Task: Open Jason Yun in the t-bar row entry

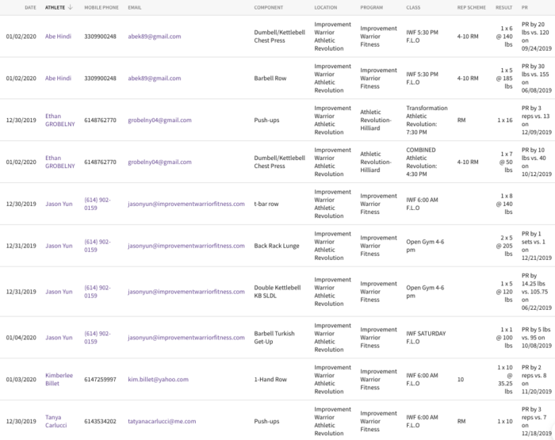Action: coord(59,204)
